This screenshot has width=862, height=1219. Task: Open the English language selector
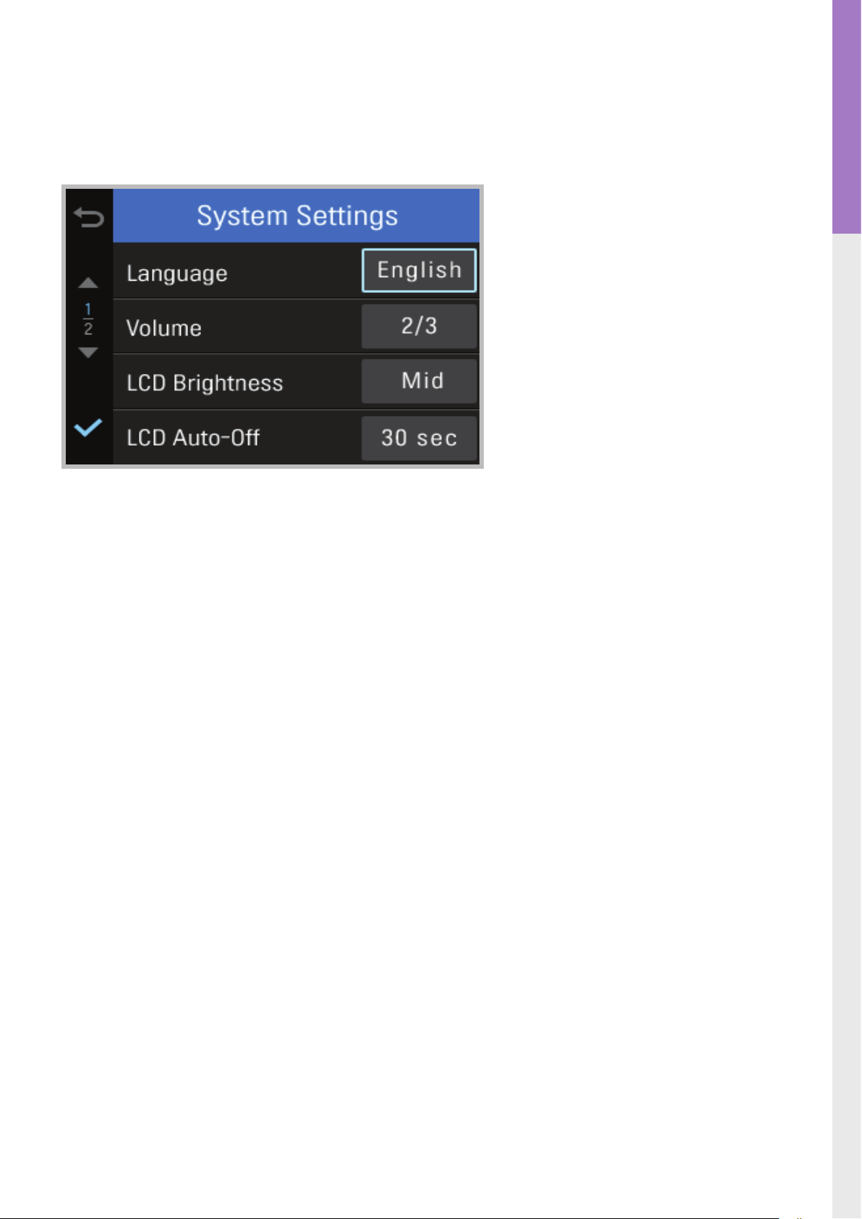419,271
